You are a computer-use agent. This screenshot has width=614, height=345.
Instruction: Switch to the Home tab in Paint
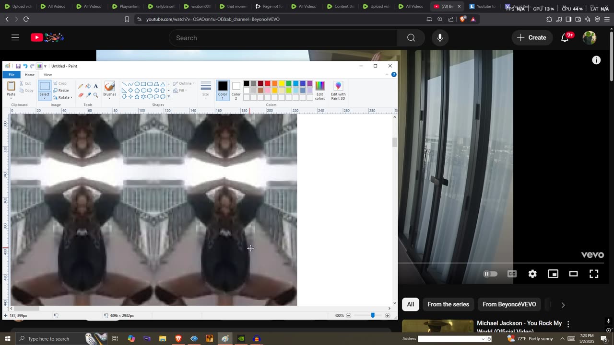(x=30, y=75)
